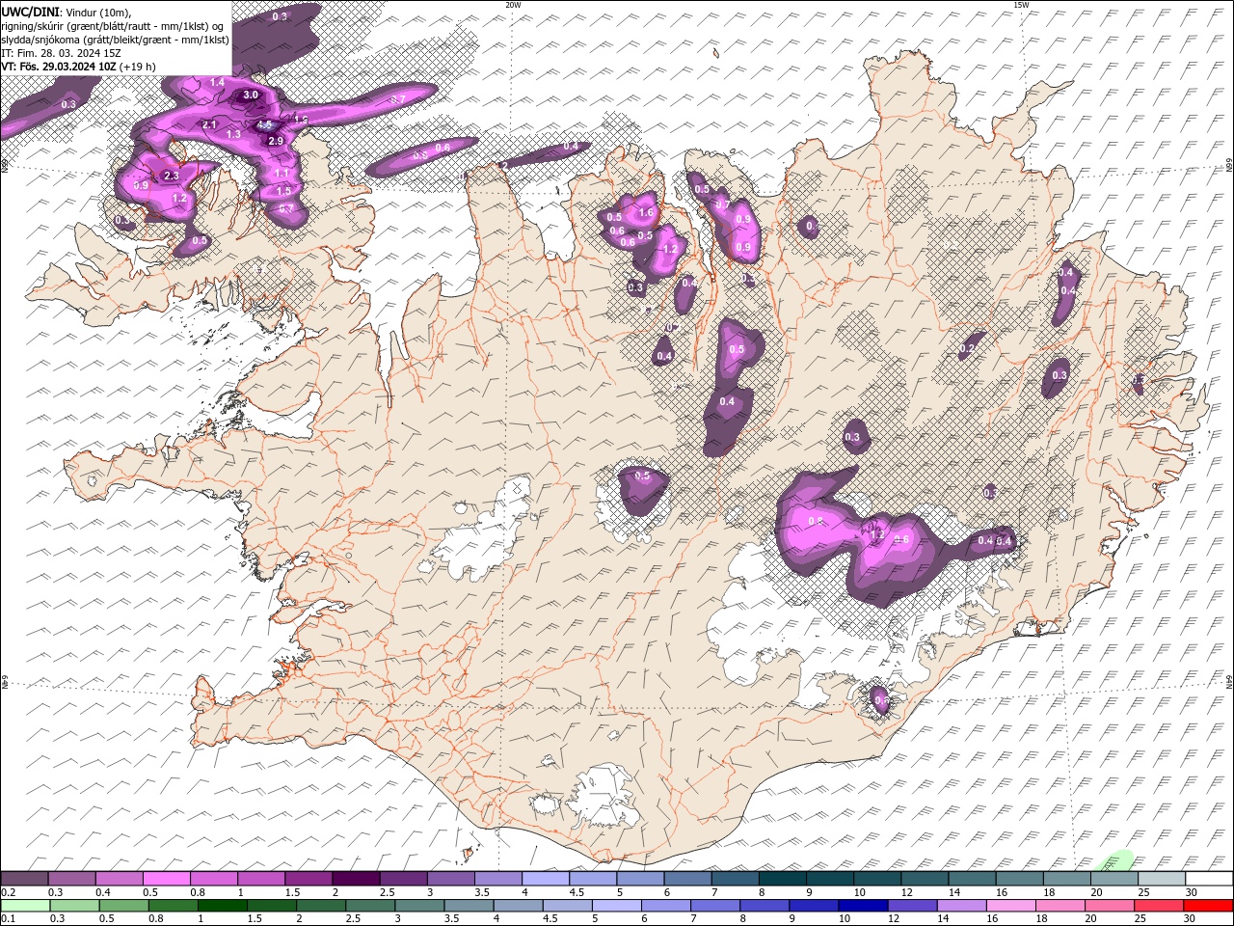Click the '1.4' value label on the map
Viewport: 1234px width, 926px height.
217,83
